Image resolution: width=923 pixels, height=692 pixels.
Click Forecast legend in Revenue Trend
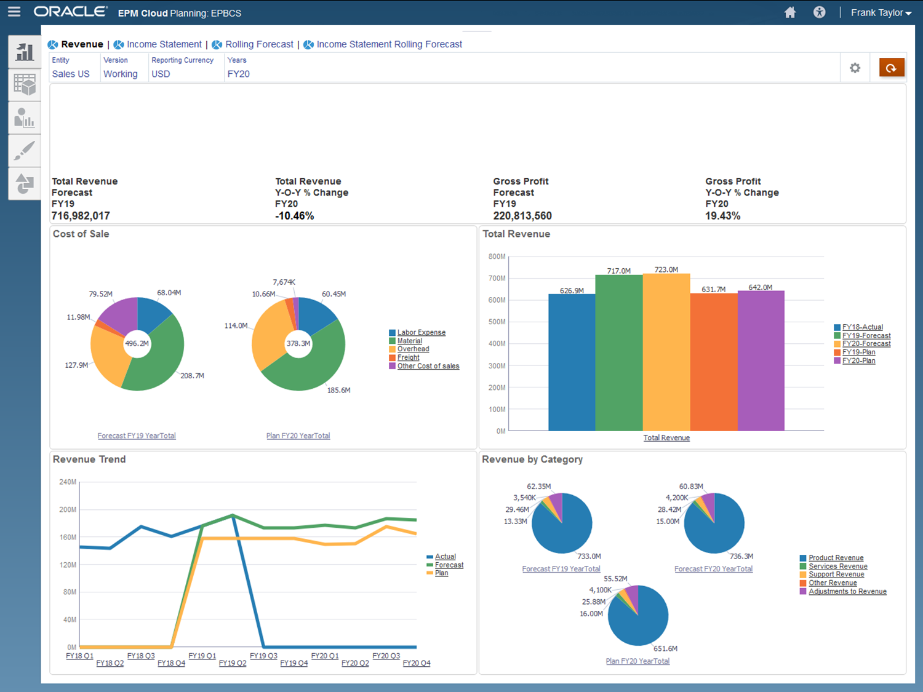click(449, 565)
